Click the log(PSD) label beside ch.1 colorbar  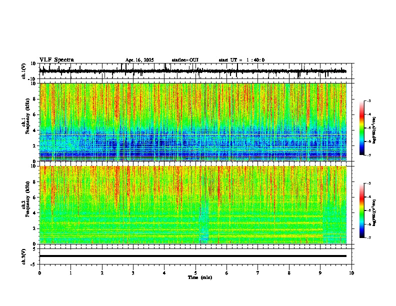tap(374, 130)
